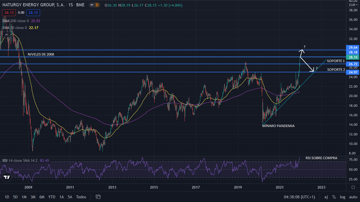Open chart settings gear icon
The image size is (360, 202).
(x=353, y=187)
